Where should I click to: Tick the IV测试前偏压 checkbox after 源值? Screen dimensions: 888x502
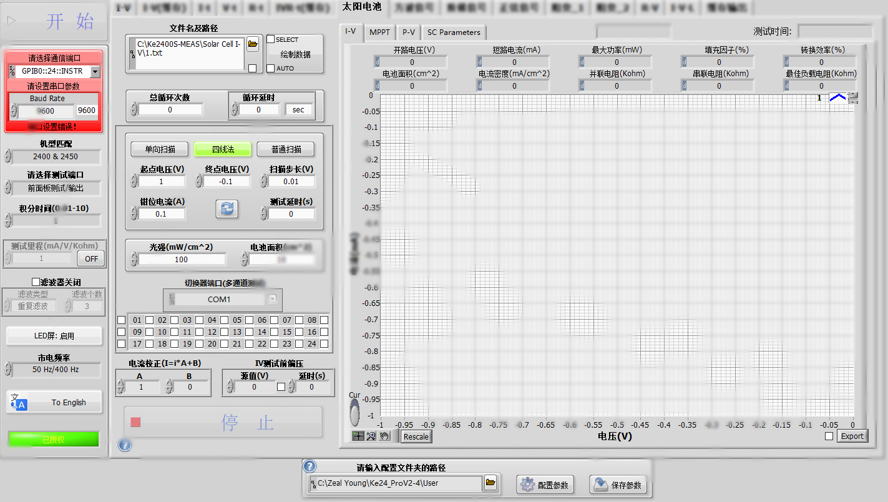point(281,387)
